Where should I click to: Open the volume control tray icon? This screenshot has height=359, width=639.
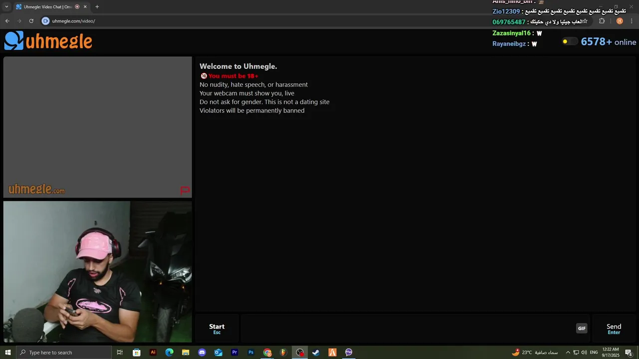coord(584,353)
